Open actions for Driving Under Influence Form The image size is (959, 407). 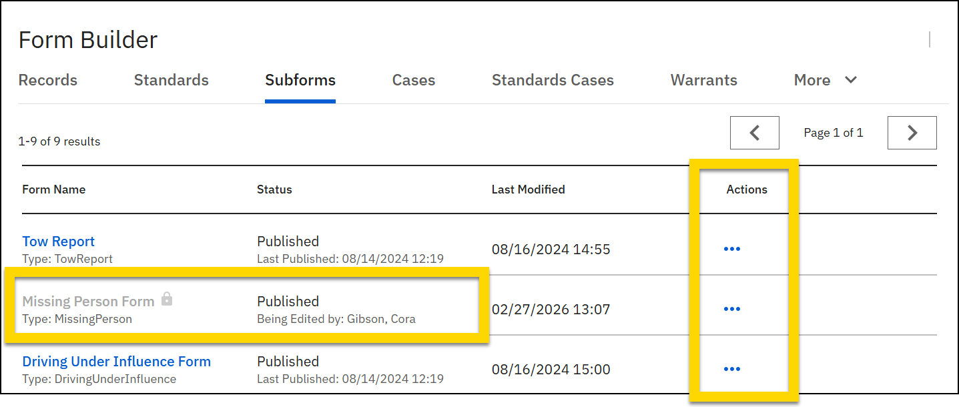pos(732,368)
